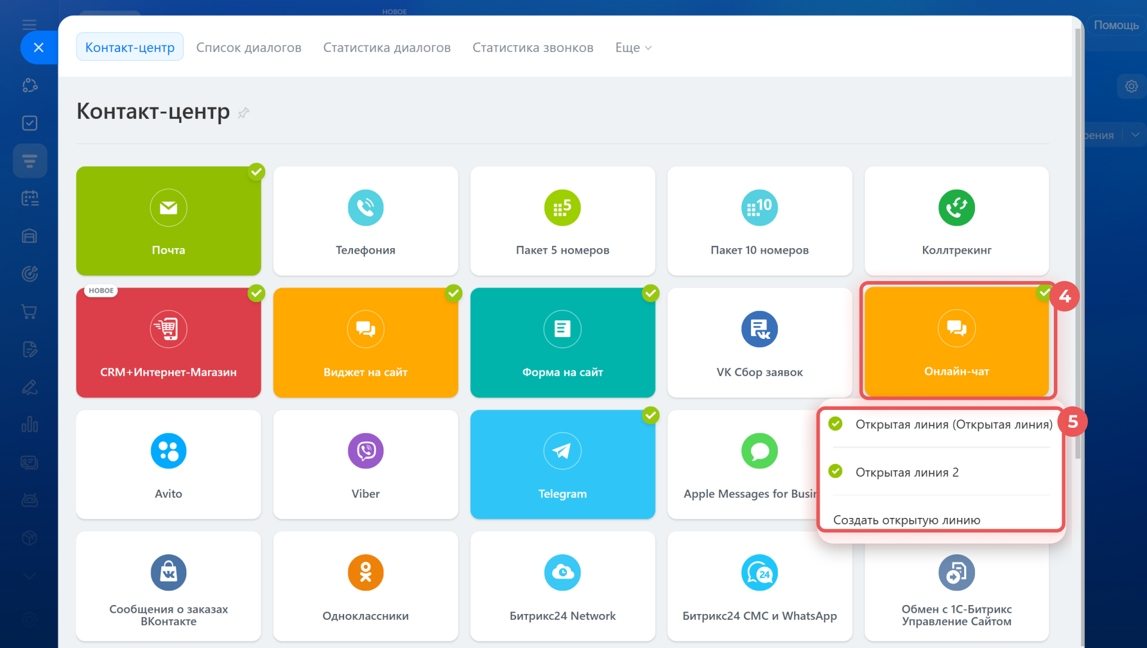Expand the dropdown arrow in background window
This screenshot has width=1147, height=648.
(1135, 135)
